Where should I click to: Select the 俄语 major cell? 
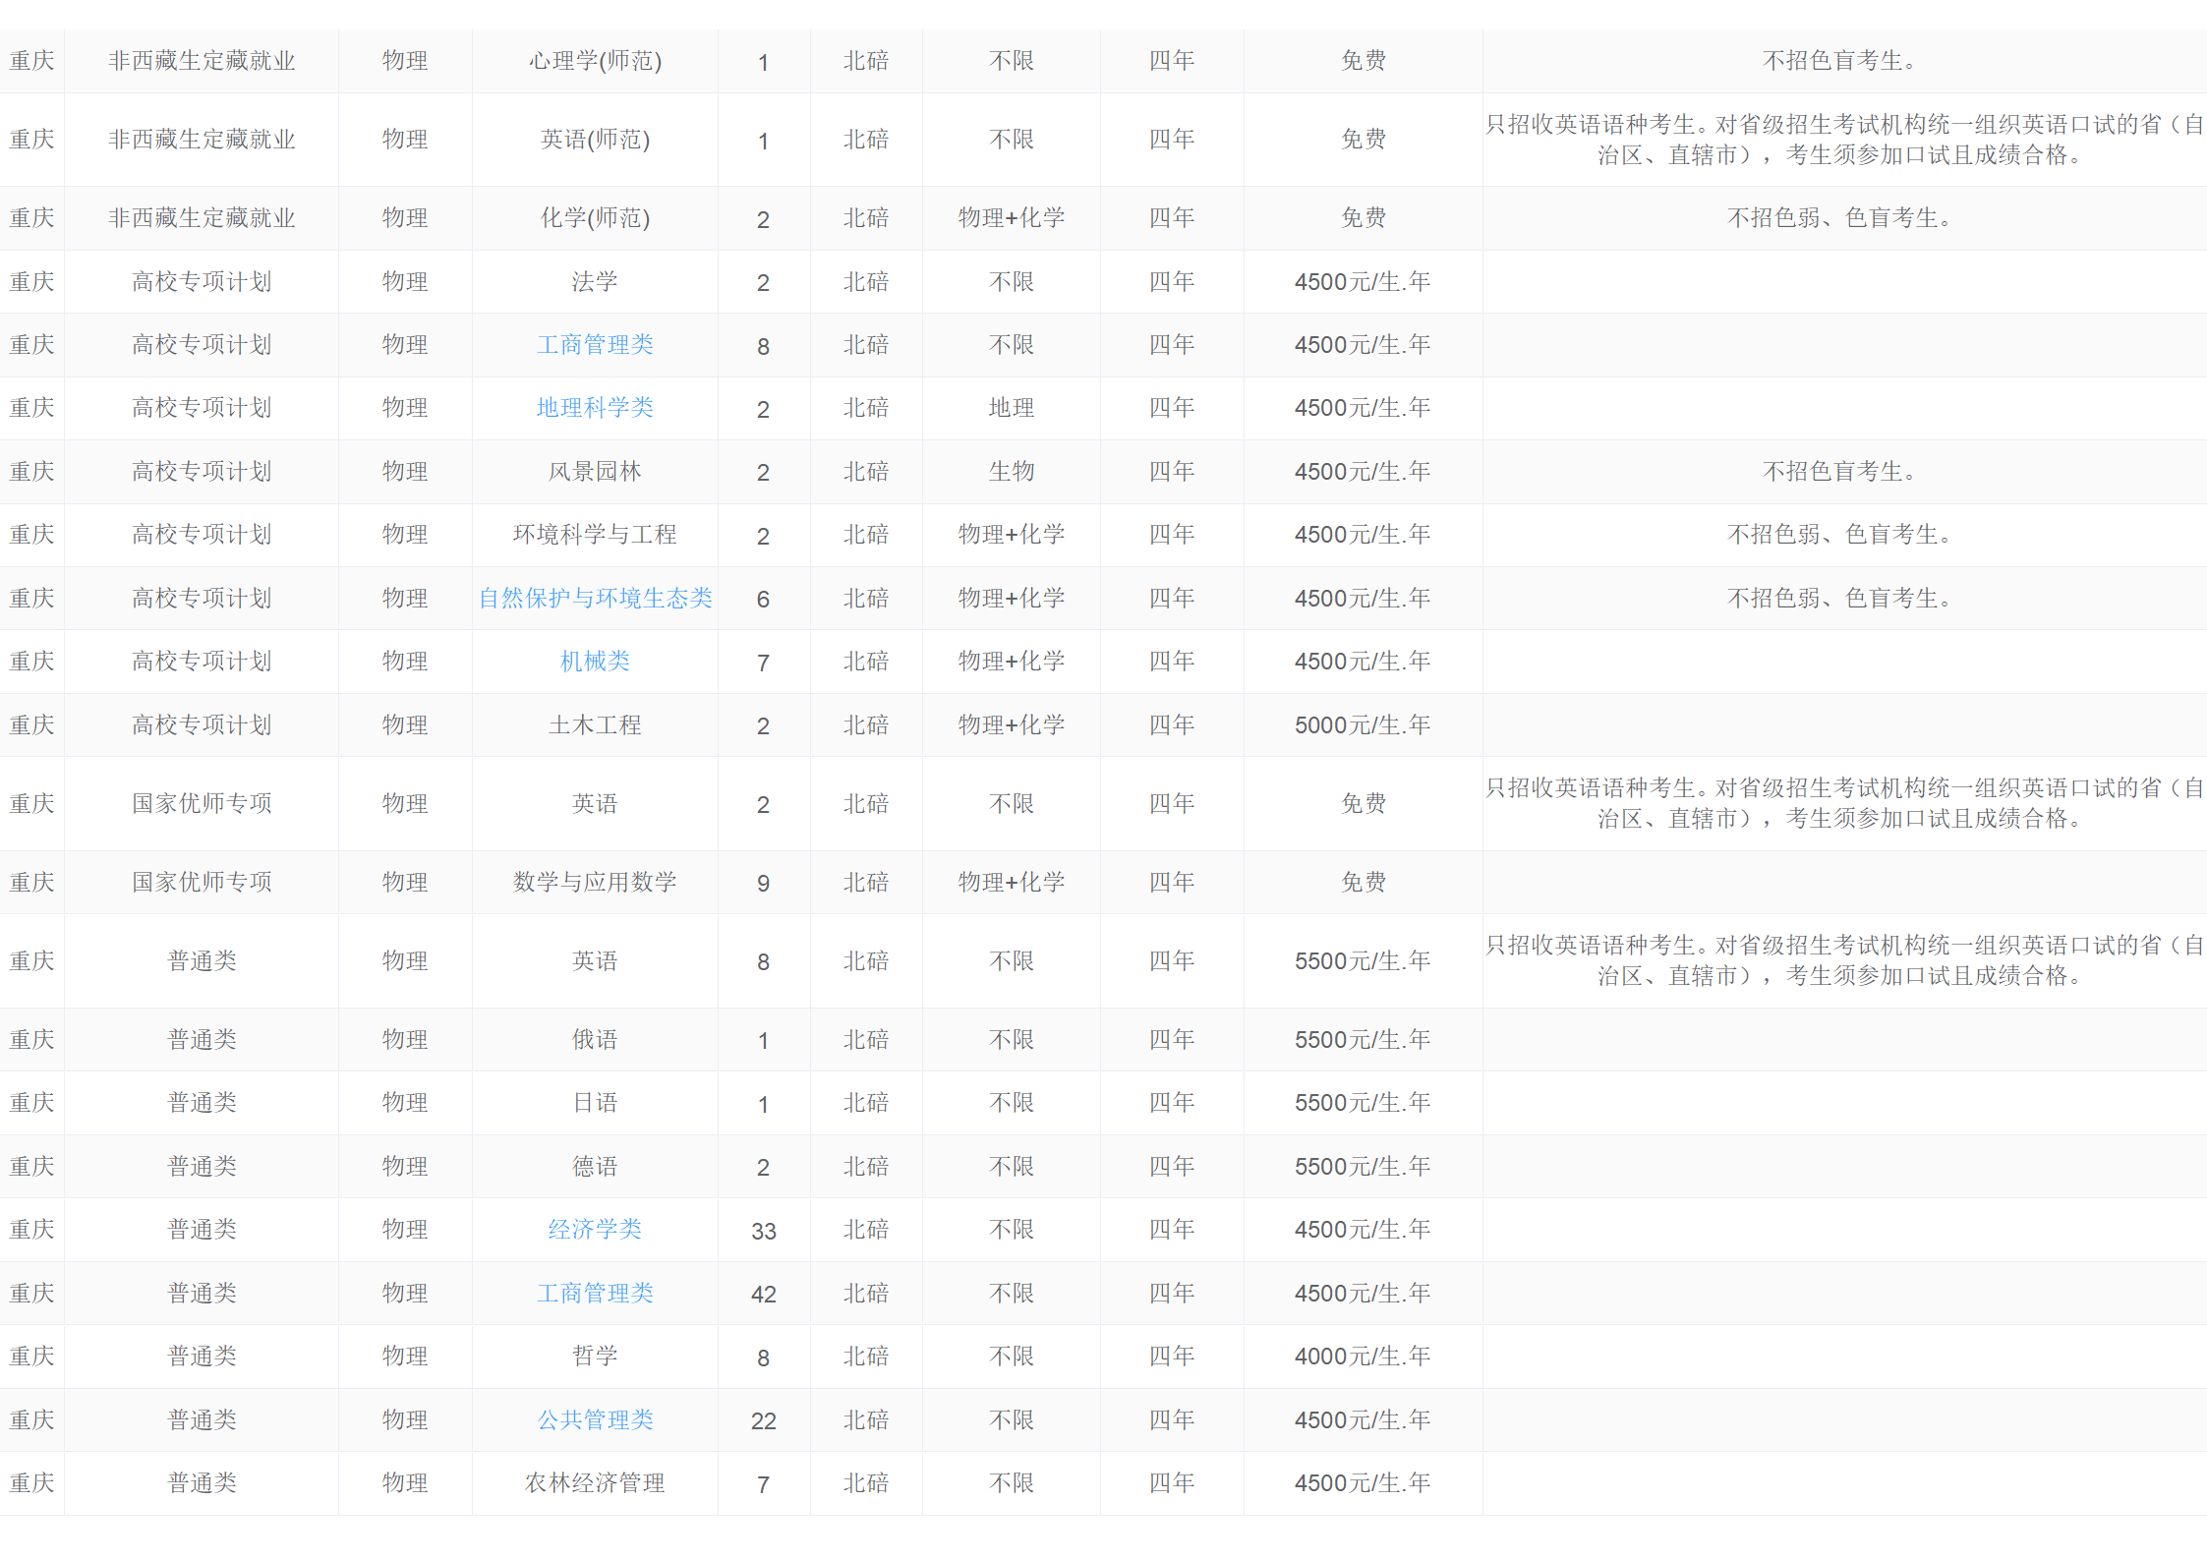coord(595,1040)
